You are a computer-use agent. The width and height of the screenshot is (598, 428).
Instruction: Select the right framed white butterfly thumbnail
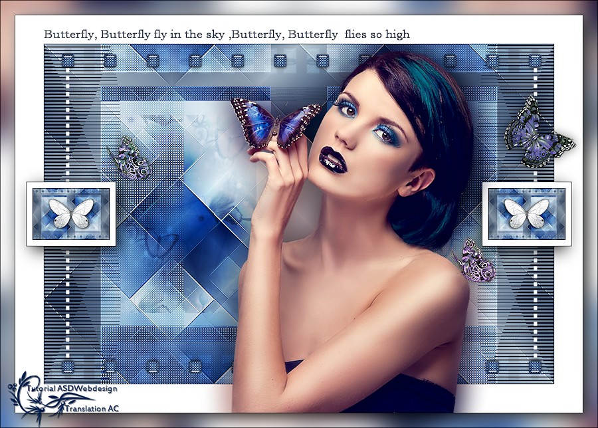(x=526, y=213)
